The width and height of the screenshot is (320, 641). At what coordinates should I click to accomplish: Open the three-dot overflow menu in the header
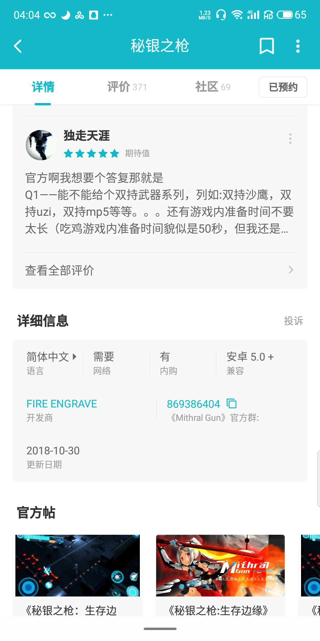[298, 46]
